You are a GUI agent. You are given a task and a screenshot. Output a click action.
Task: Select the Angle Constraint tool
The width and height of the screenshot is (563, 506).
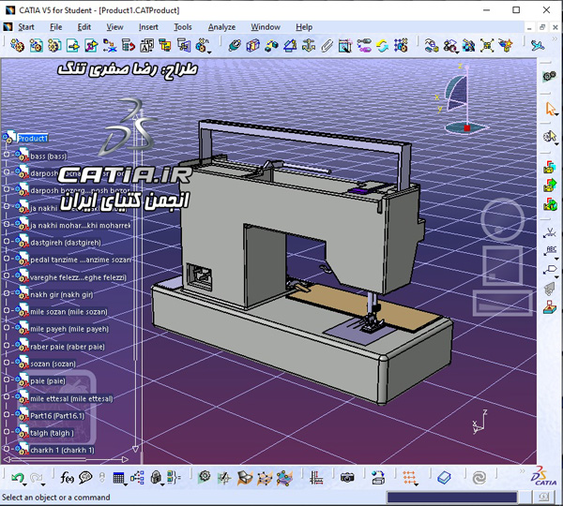pyautogui.click(x=290, y=46)
